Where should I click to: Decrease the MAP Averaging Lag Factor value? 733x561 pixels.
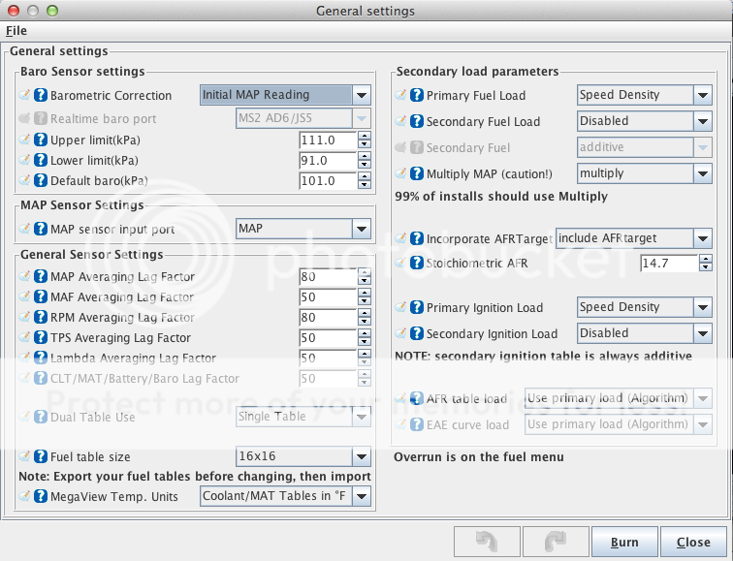(365, 281)
